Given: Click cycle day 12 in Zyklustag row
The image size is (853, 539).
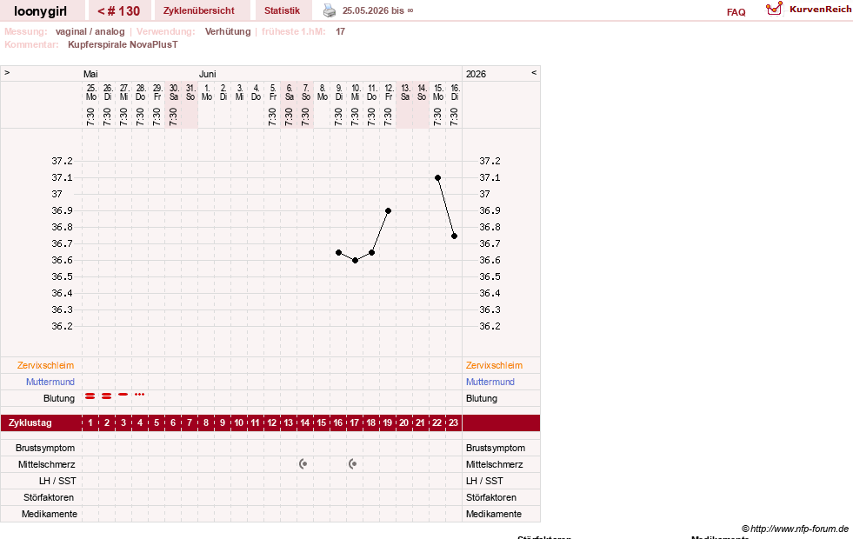Looking at the screenshot, I should (271, 423).
